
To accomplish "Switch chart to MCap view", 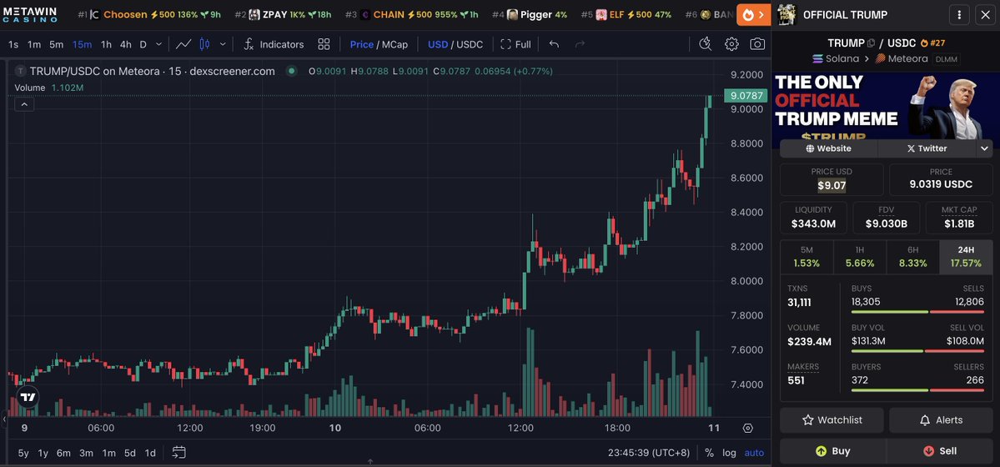I will pyautogui.click(x=394, y=44).
